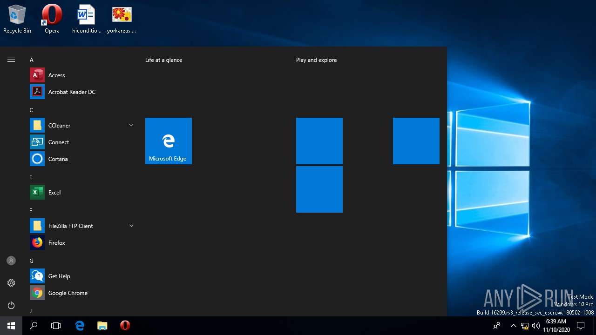Image resolution: width=596 pixels, height=335 pixels.
Task: Open Edge from the taskbar
Action: 80,326
